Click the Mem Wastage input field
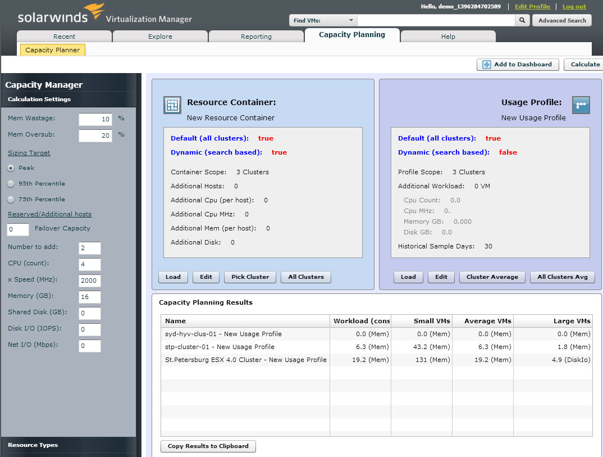This screenshot has width=603, height=457. click(x=95, y=119)
